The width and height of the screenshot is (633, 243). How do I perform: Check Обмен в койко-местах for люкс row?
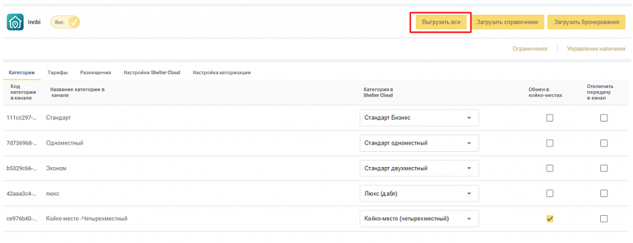point(550,194)
